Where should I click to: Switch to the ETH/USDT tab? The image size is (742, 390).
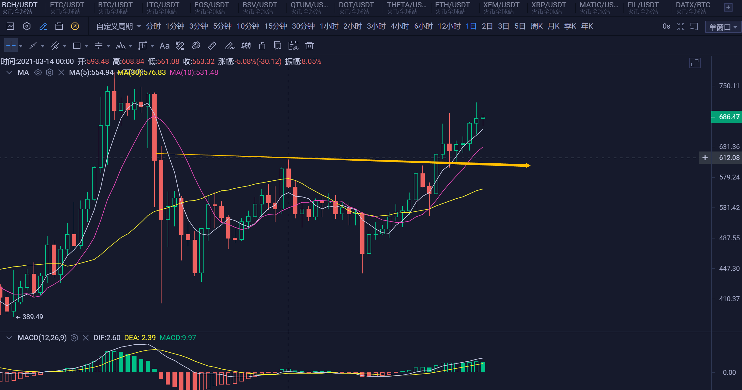[453, 8]
